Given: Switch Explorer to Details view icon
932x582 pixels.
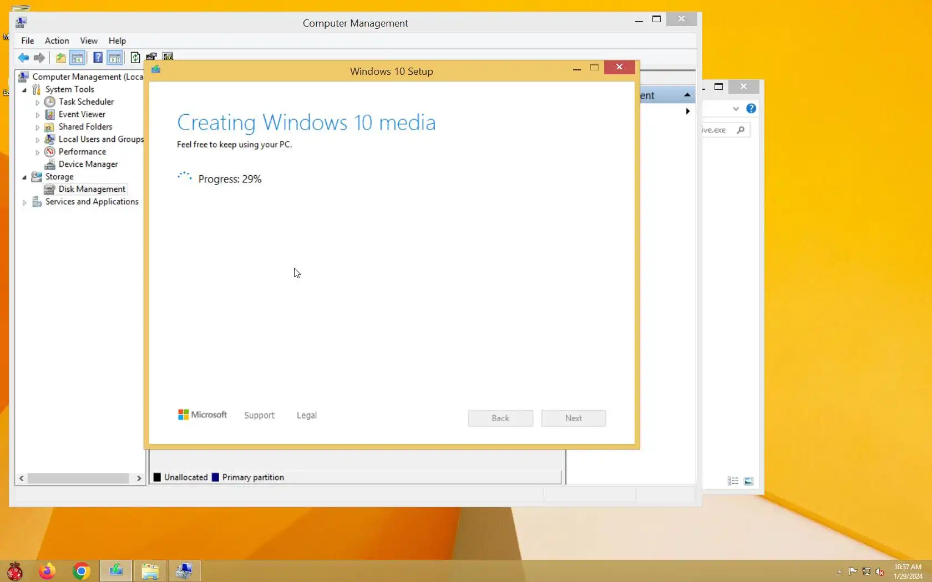Looking at the screenshot, I should [x=733, y=481].
